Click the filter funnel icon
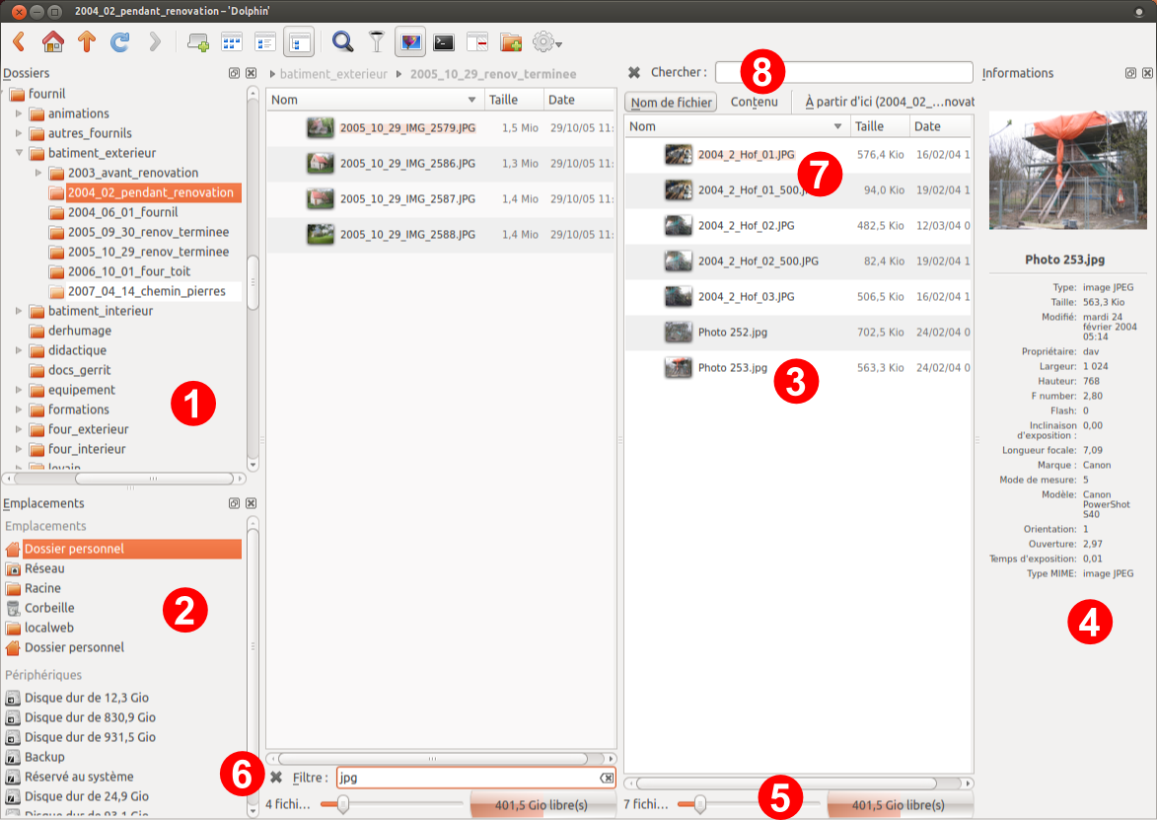1157x820 pixels. [x=377, y=42]
